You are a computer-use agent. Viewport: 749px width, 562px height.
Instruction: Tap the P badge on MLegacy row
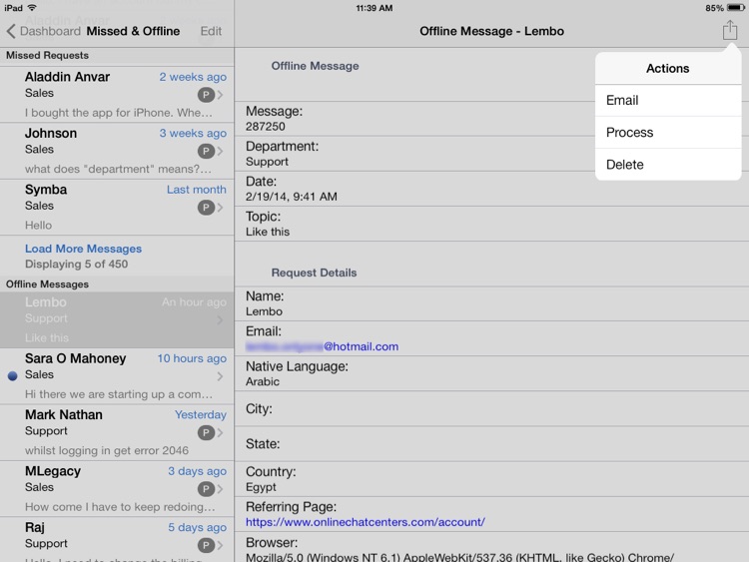coord(206,489)
